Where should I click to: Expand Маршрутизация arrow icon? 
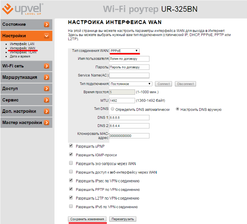coord(46,77)
